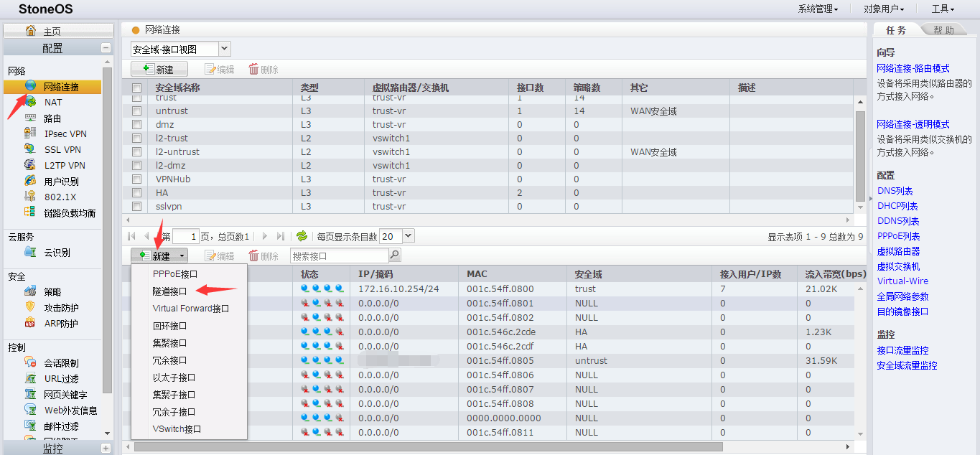Select VSwitch接口 from the menu
The width and height of the screenshot is (980, 455).
point(190,429)
